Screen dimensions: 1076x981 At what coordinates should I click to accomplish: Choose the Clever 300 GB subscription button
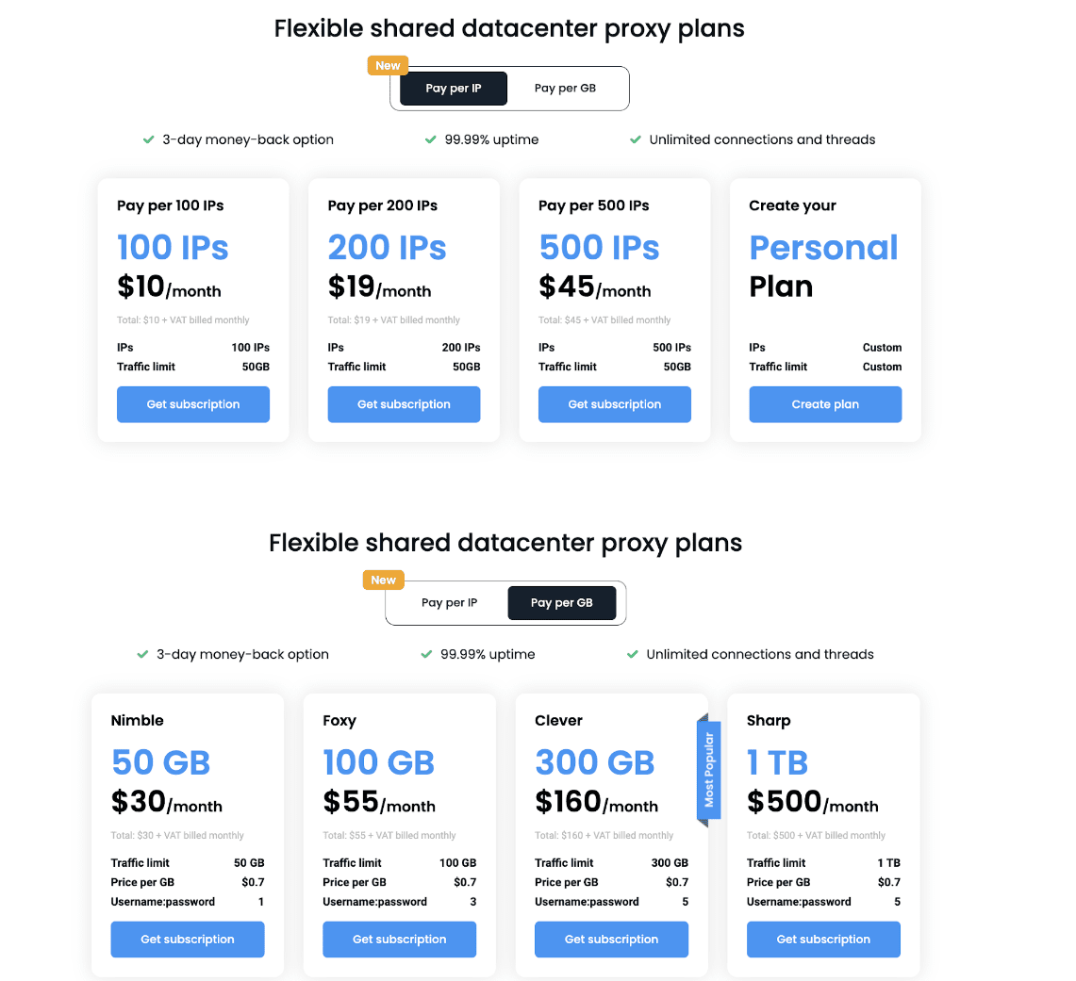pos(611,940)
